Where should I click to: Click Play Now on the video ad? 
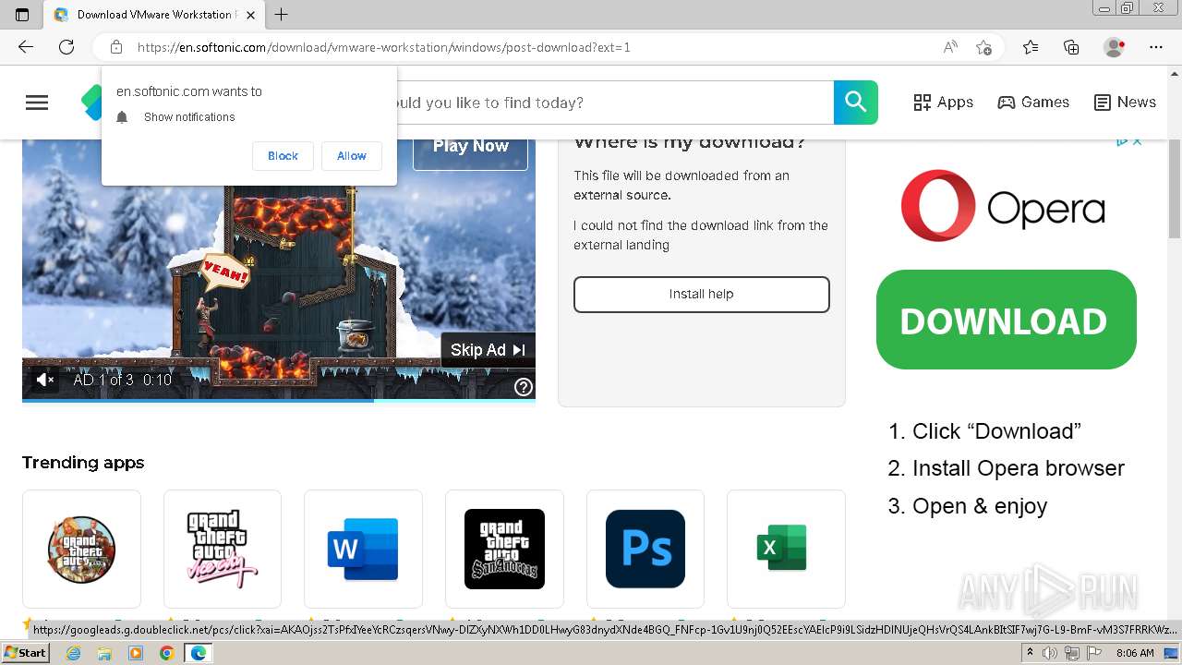470,148
